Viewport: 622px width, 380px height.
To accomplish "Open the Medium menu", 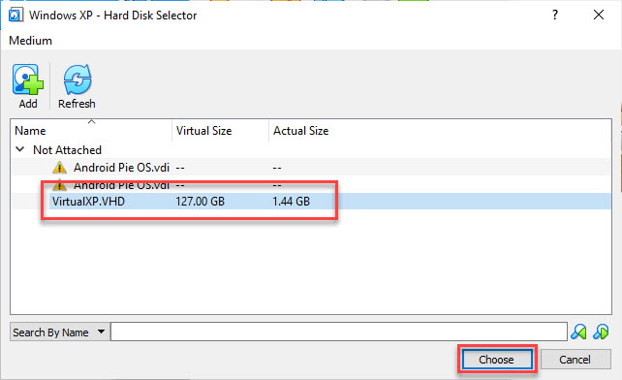I will (x=31, y=41).
